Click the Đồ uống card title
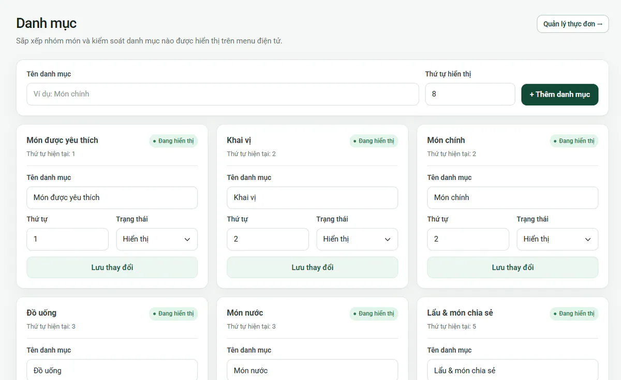 coord(41,313)
